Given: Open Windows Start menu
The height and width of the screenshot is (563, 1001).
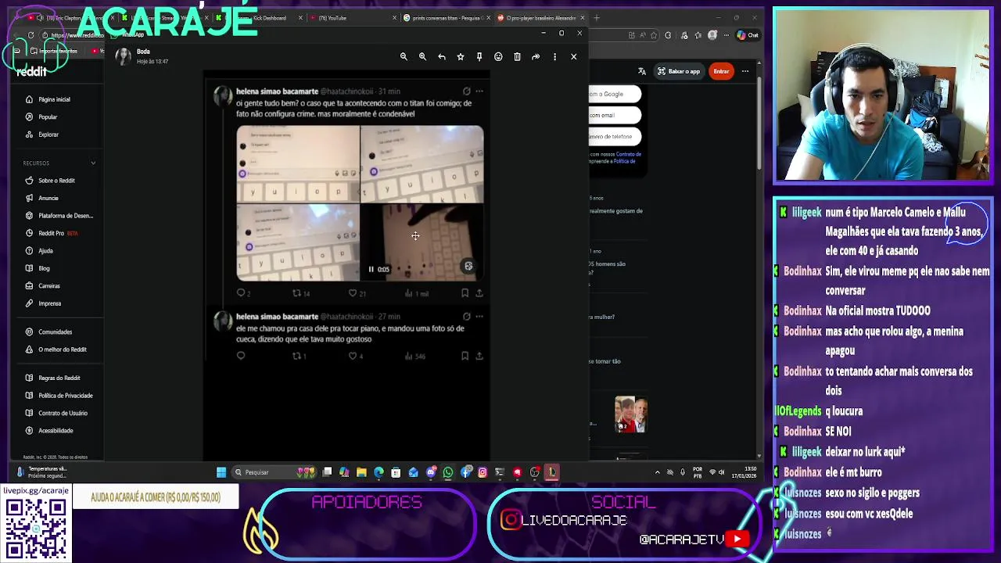Looking at the screenshot, I should click(221, 472).
